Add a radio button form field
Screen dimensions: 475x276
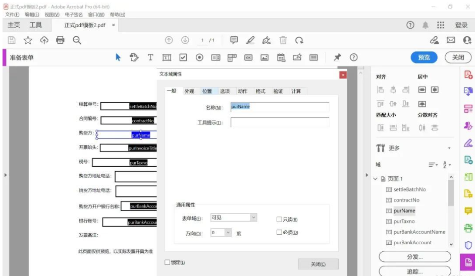pyautogui.click(x=199, y=57)
